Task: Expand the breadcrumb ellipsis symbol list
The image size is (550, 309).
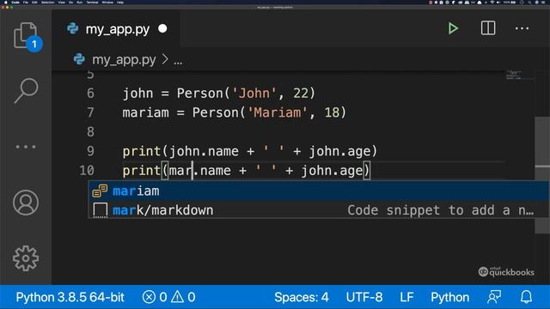Action: point(178,62)
